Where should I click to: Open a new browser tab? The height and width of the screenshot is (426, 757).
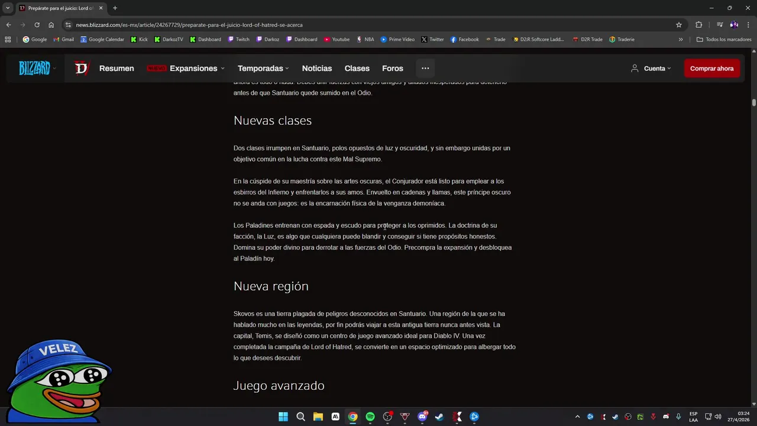[115, 8]
